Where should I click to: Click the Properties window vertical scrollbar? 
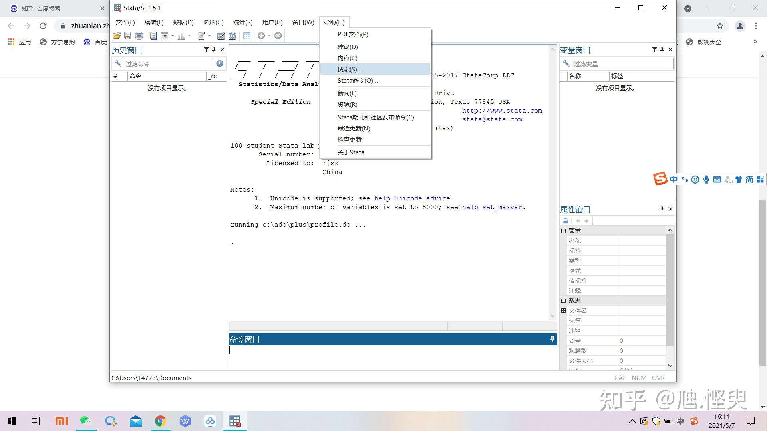coord(670,289)
